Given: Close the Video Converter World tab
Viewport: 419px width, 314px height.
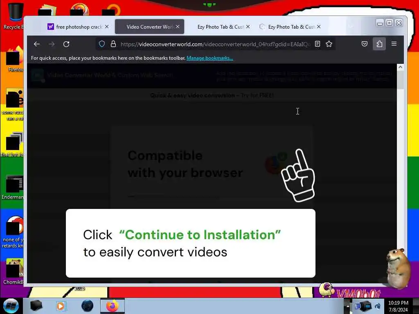Looking at the screenshot, I should [x=178, y=27].
